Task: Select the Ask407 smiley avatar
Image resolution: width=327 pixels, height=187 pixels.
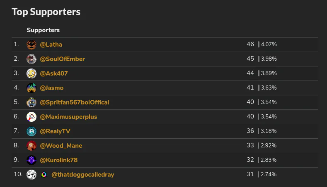Action: pyautogui.click(x=31, y=73)
